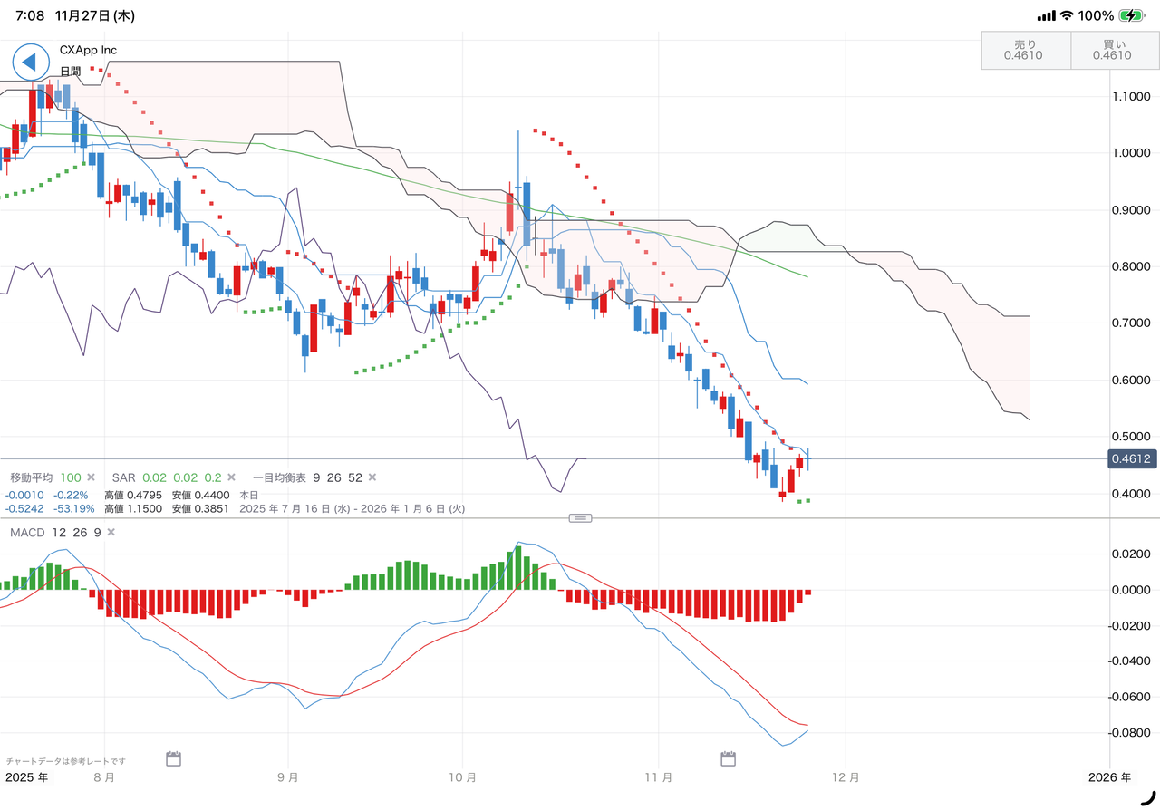This screenshot has width=1160, height=810.
Task: Remove the 移動平均 100 indicator
Action: [91, 477]
